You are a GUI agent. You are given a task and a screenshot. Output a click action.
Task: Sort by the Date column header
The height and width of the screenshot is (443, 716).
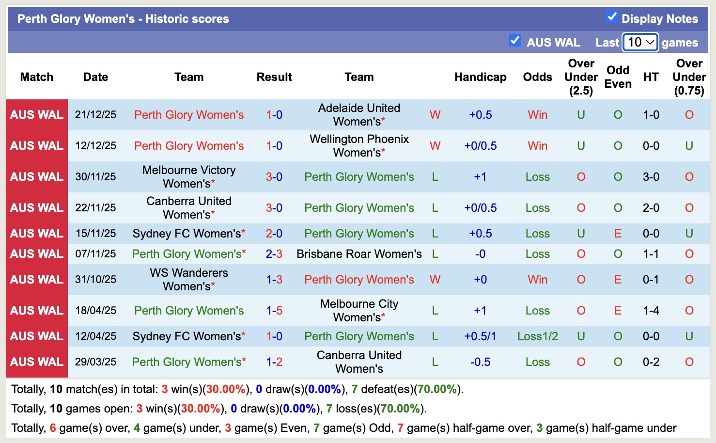point(95,77)
